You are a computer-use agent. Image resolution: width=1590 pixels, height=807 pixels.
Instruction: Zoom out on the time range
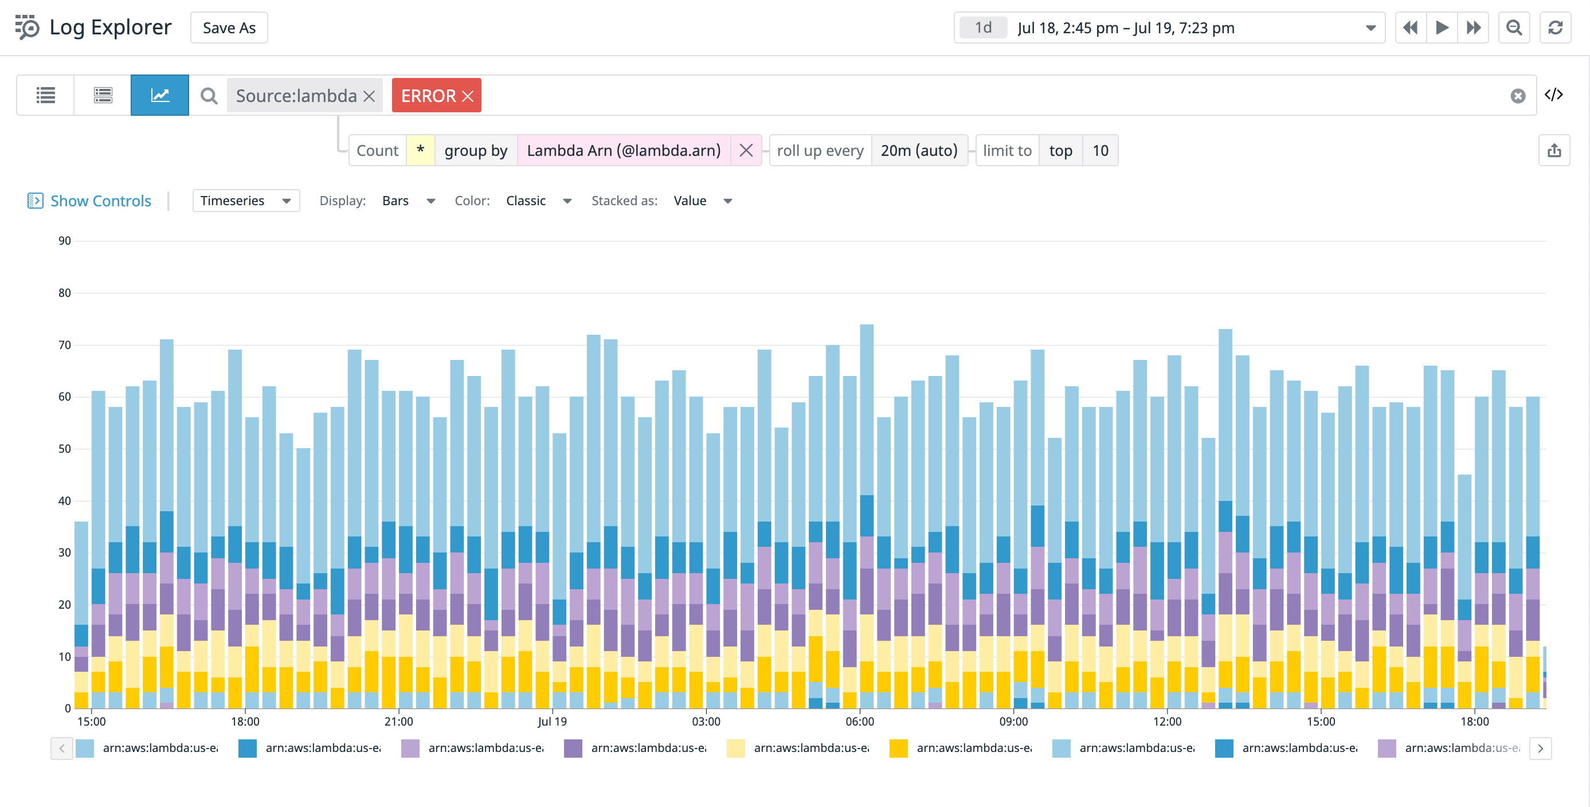pyautogui.click(x=1514, y=27)
